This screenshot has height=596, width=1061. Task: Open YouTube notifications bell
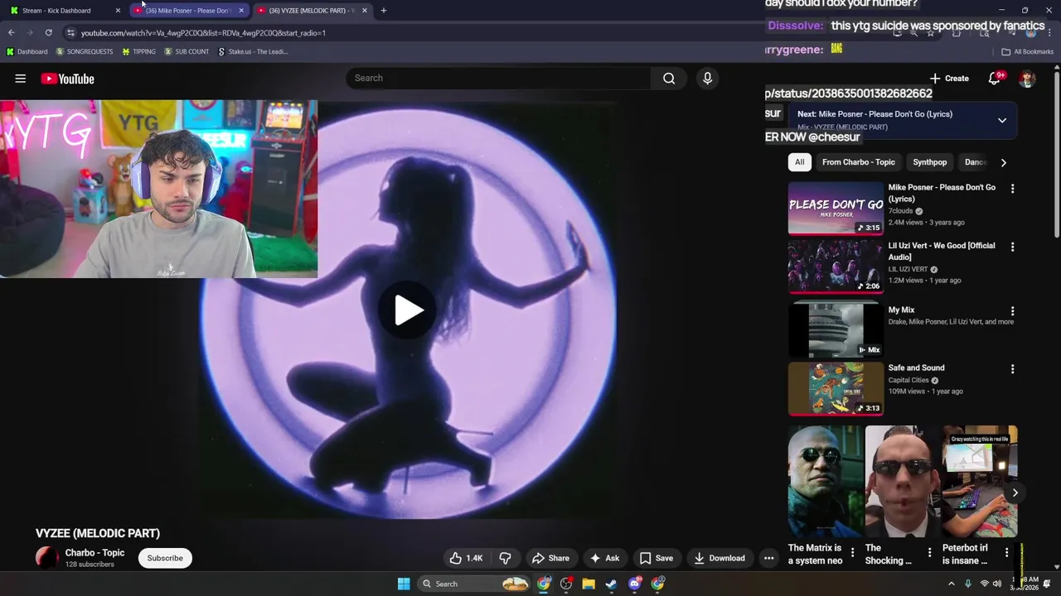[x=995, y=78]
